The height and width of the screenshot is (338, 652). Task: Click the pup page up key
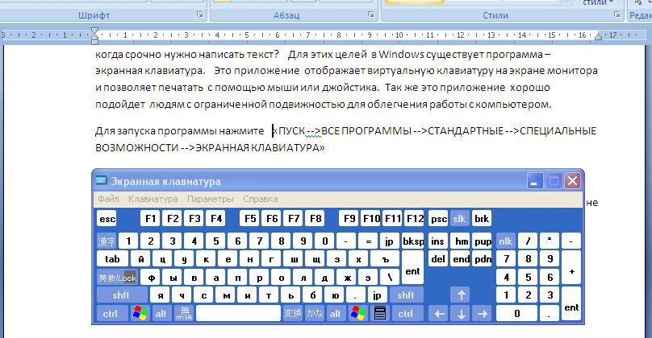483,241
